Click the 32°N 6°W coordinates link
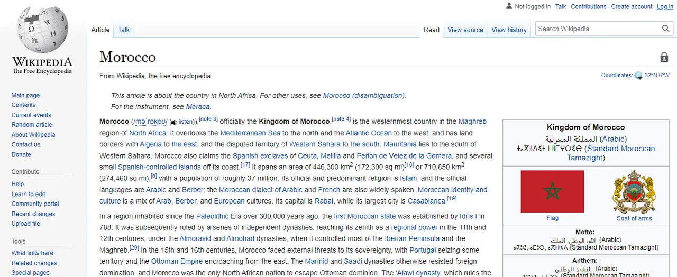 [657, 76]
